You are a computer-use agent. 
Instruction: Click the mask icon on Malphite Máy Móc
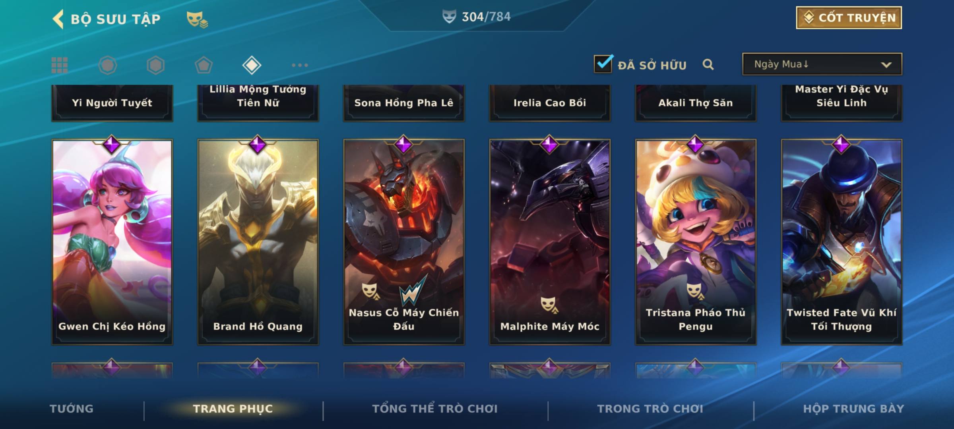tap(550, 305)
